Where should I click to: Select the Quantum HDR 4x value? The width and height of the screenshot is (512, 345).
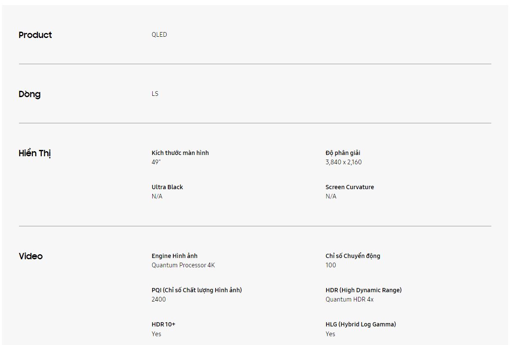click(349, 299)
